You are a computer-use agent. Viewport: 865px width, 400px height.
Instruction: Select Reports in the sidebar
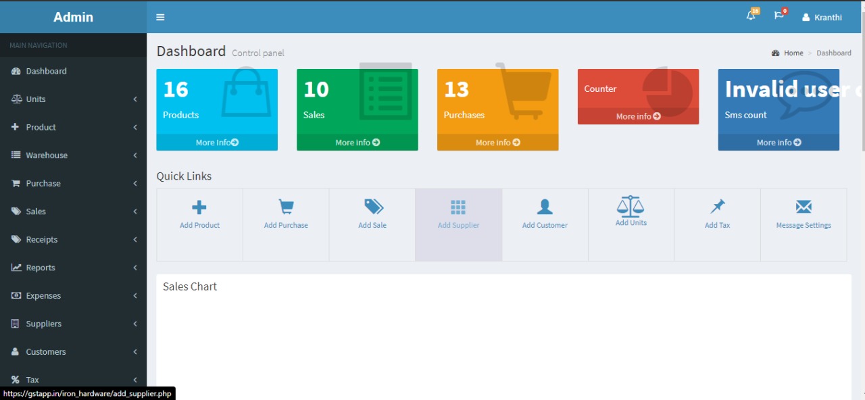pos(41,268)
